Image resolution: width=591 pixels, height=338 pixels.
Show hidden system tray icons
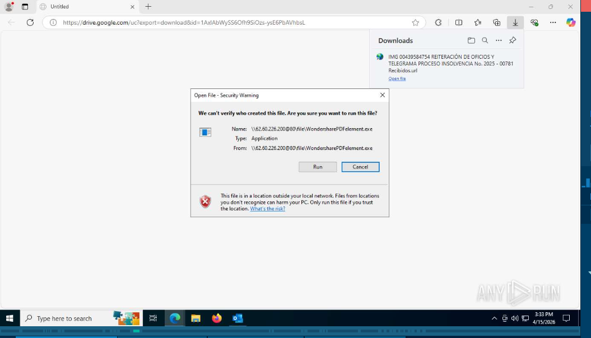[494, 318]
